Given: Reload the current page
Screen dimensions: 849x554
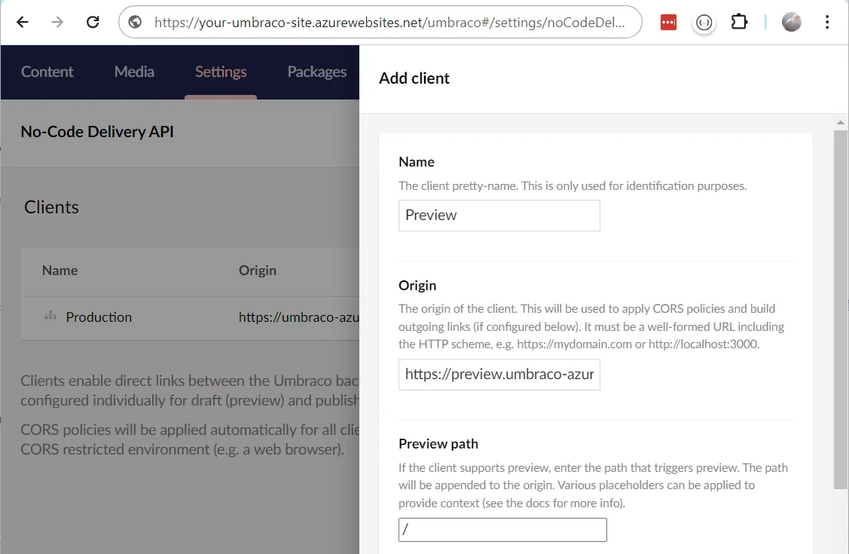Looking at the screenshot, I should point(93,22).
